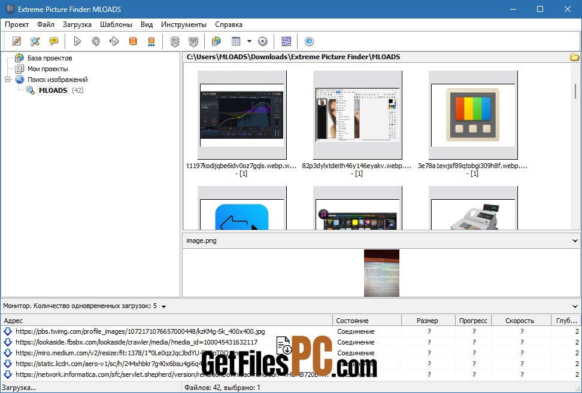Sort by the Прогресс column header

coord(473,321)
